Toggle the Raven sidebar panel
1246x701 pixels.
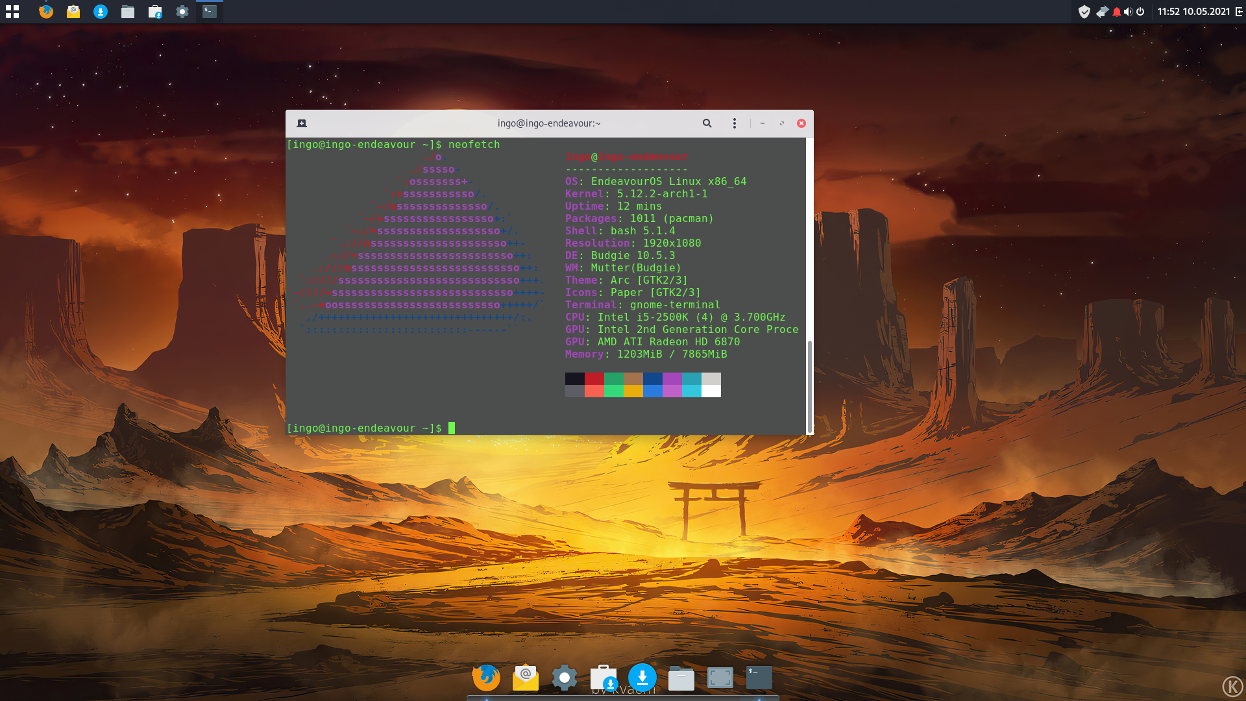pos(1239,12)
